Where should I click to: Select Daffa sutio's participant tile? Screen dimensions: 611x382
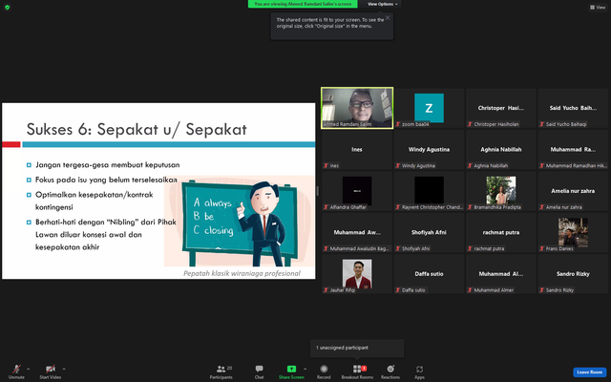point(429,274)
